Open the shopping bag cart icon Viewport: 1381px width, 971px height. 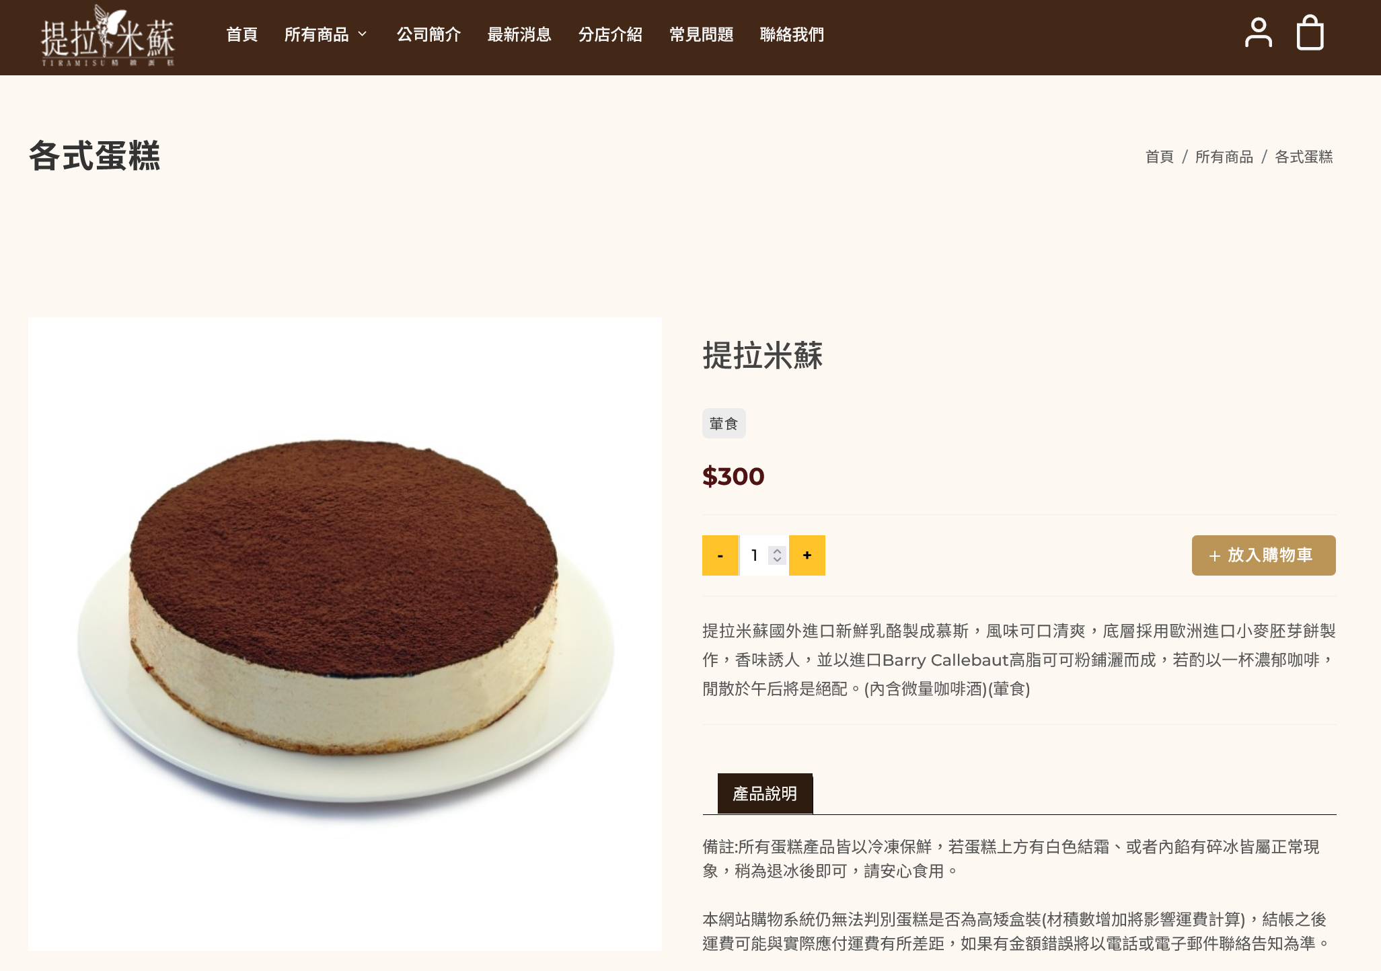[1310, 33]
